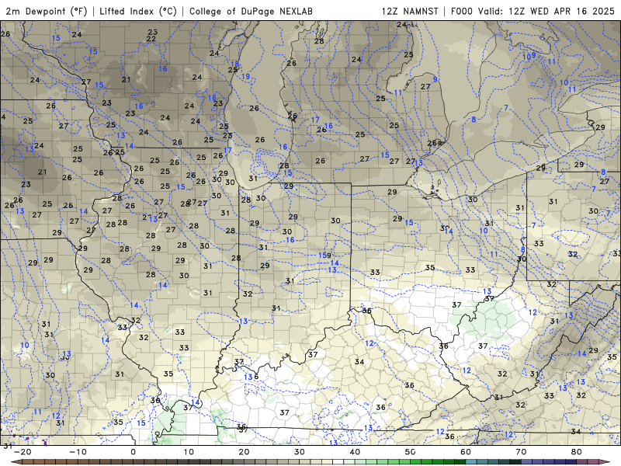Click the '50' label on the color scale

(411, 452)
